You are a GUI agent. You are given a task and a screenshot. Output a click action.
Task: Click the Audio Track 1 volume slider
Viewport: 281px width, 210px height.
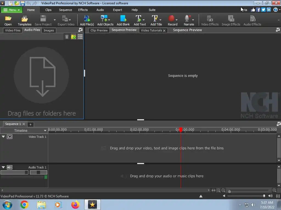point(14,172)
